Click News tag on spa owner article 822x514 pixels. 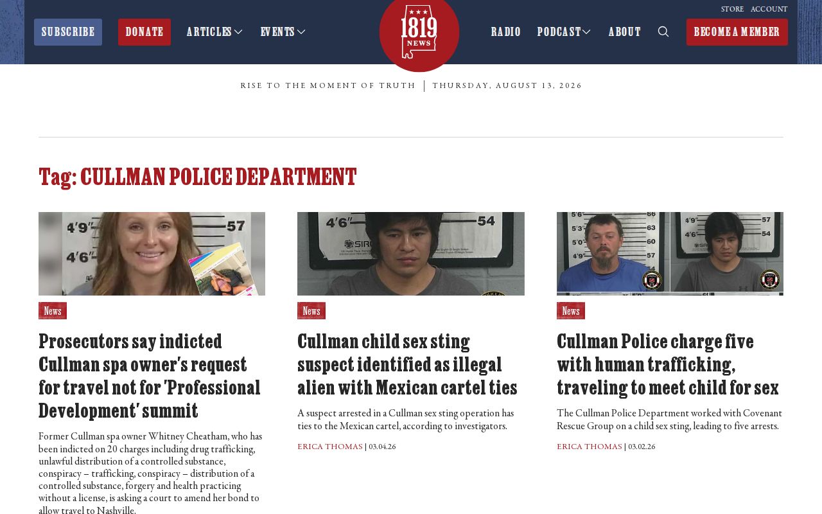[53, 311]
